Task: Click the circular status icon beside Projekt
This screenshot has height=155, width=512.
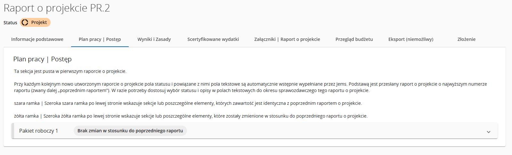Action: [25, 22]
